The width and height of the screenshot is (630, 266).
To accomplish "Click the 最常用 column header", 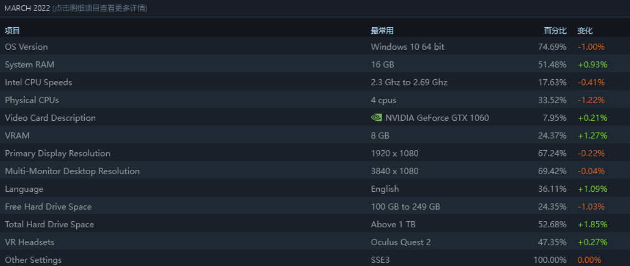I will (x=382, y=31).
